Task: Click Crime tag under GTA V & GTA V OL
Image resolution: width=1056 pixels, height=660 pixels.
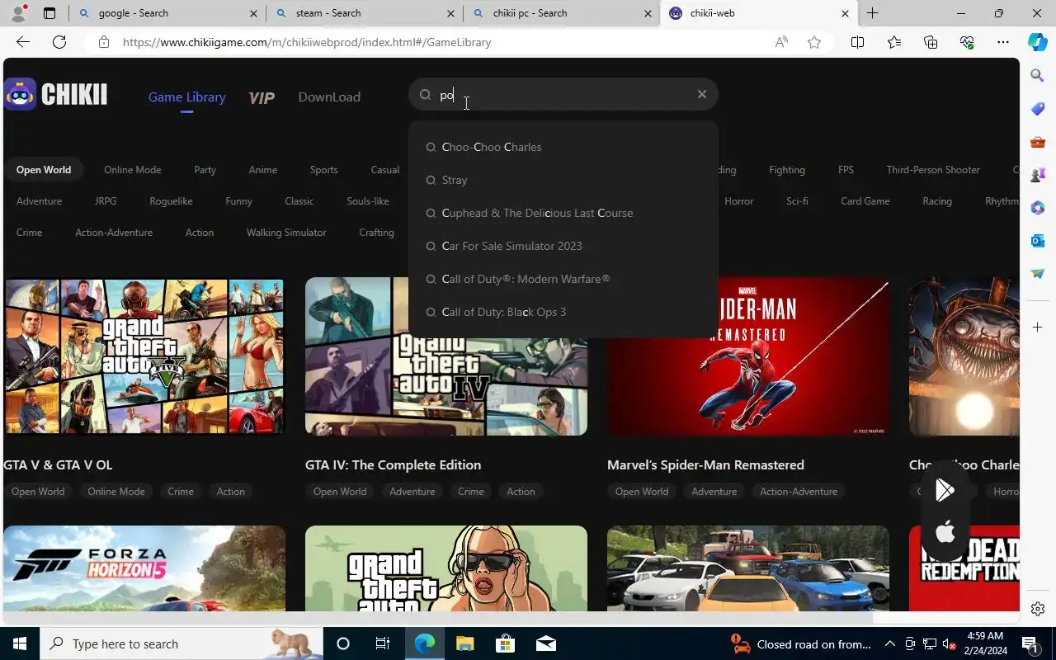Action: (x=181, y=492)
